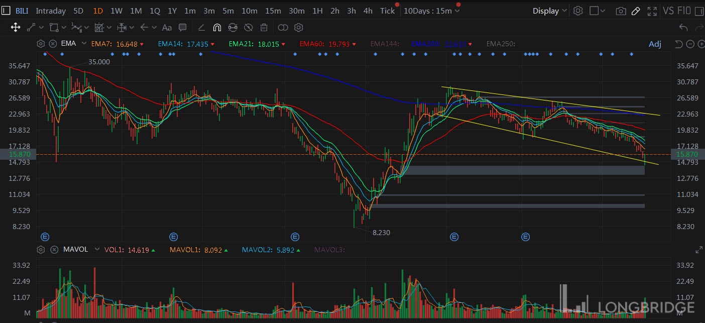The image size is (705, 323).
Task: Toggle the magnet snap mode
Action: click(217, 28)
